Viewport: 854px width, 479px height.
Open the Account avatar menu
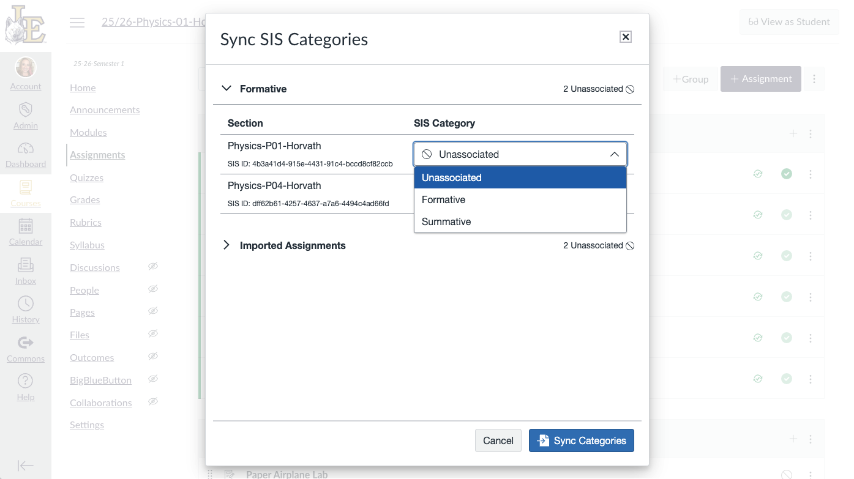[26, 67]
